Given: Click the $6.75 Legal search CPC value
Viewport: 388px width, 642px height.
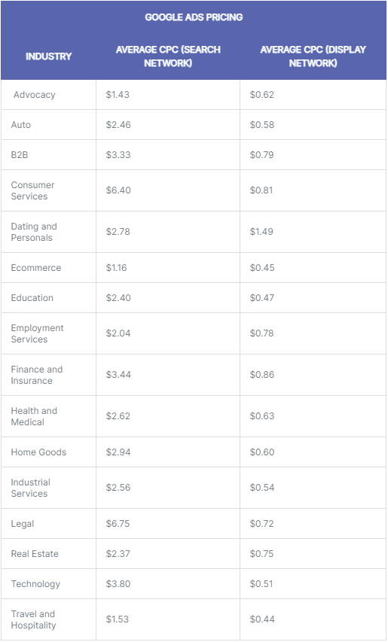Looking at the screenshot, I should [x=118, y=523].
